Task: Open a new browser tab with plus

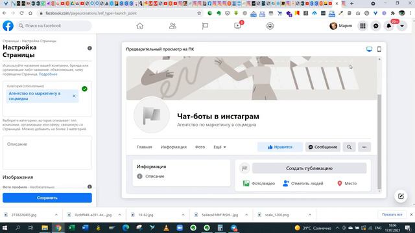Action: pyautogui.click(x=351, y=4)
